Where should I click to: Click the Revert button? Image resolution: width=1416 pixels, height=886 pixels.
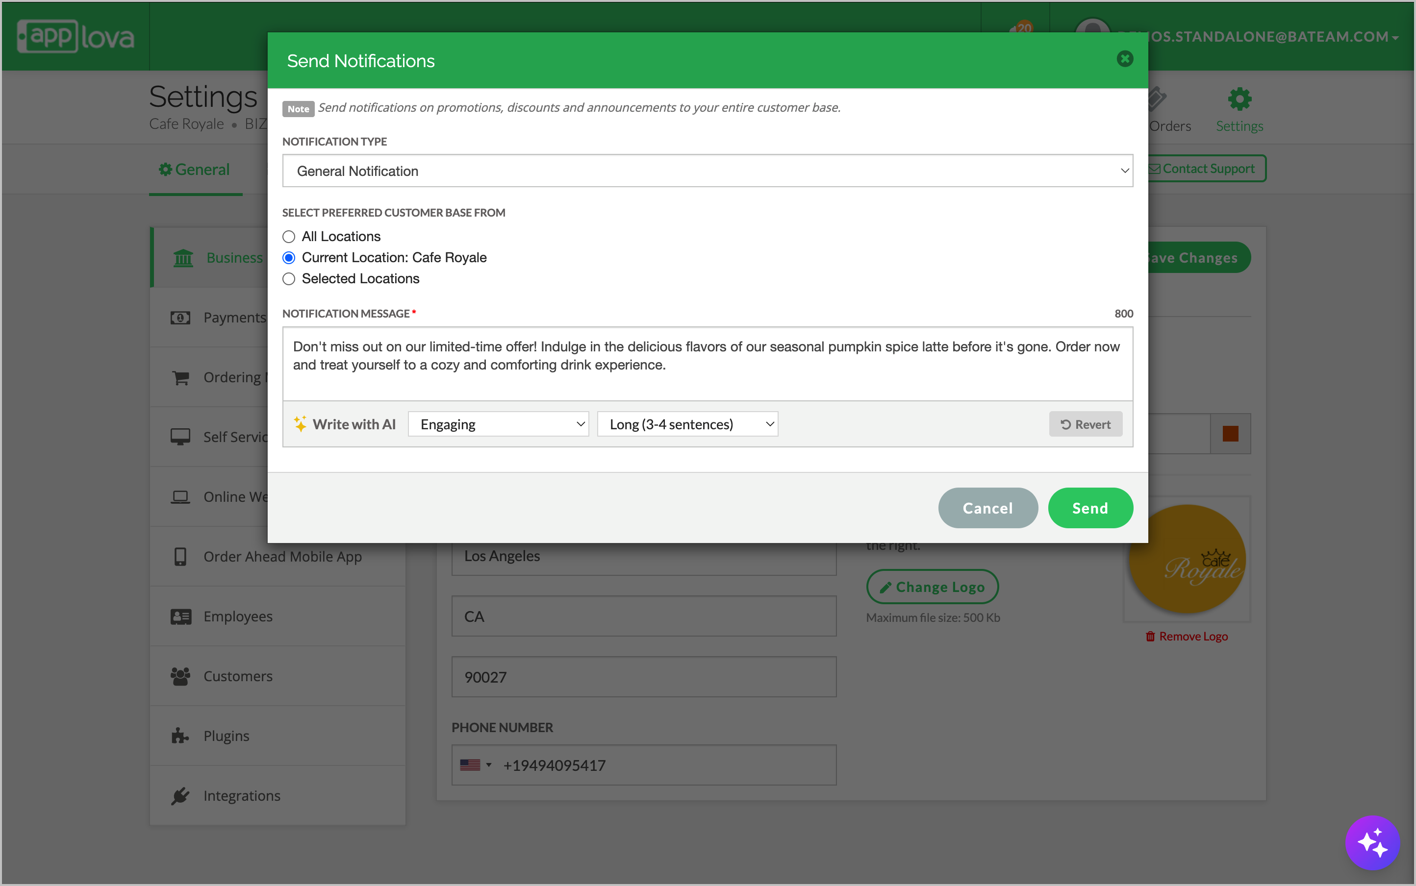pyautogui.click(x=1086, y=424)
